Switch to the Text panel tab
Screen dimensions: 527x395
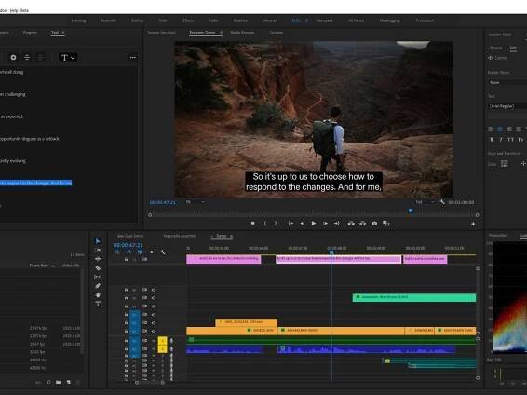pos(55,33)
